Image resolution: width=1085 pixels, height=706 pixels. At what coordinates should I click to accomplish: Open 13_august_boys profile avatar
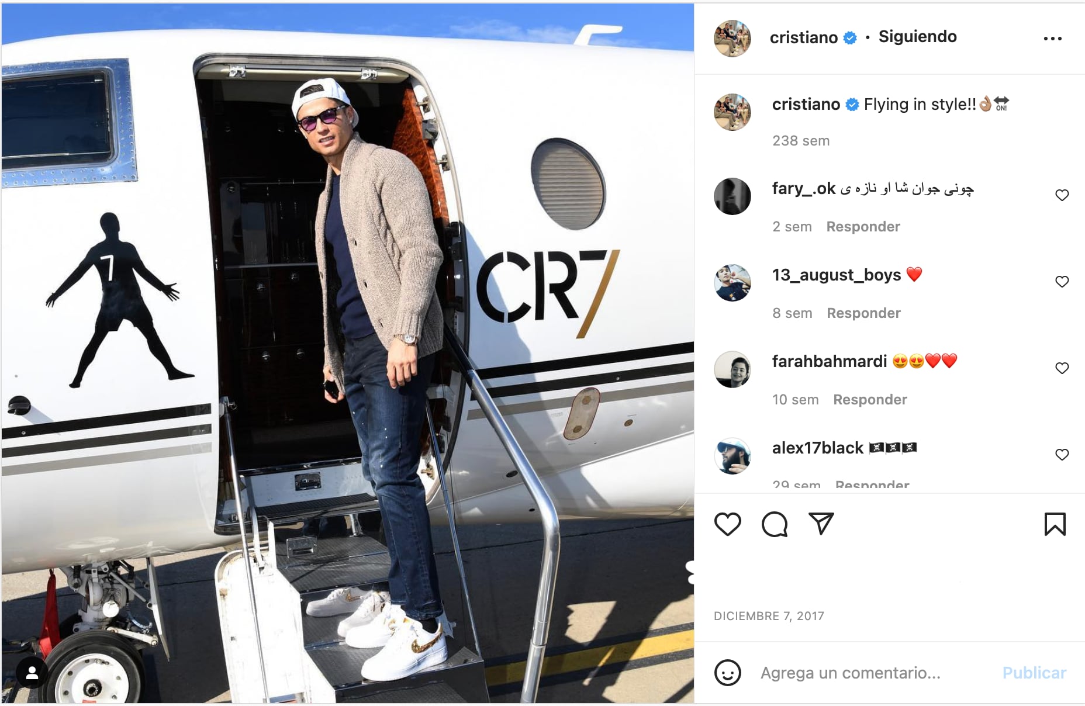coord(732,283)
